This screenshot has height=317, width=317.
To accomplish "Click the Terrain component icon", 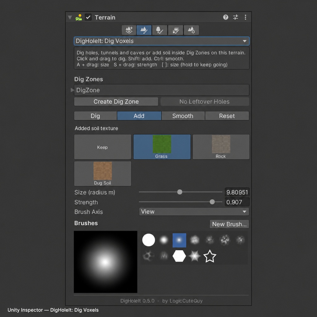I will 79,17.
